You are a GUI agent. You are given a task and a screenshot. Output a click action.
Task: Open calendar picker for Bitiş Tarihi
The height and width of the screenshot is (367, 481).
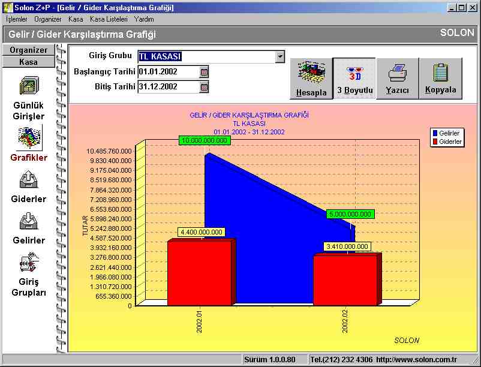coord(204,87)
